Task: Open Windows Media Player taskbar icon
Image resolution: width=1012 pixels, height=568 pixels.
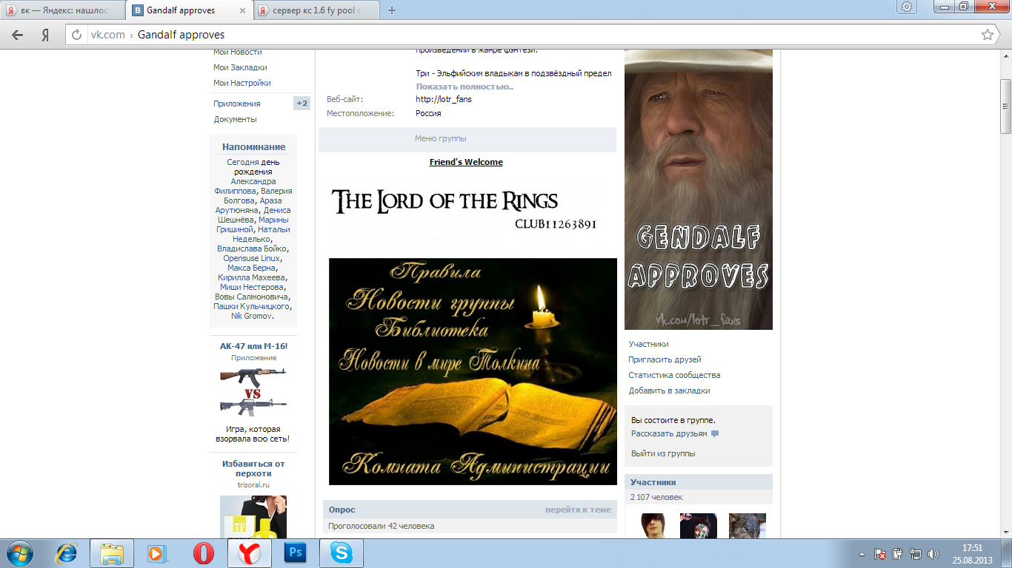Action: [x=157, y=553]
